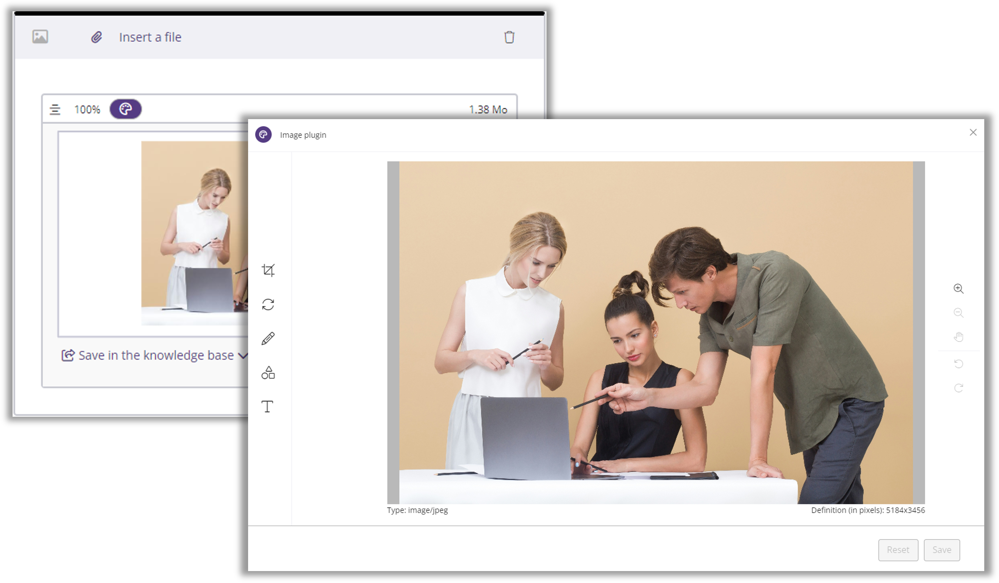
Task: Select the pencil drawing tool
Action: click(x=268, y=339)
